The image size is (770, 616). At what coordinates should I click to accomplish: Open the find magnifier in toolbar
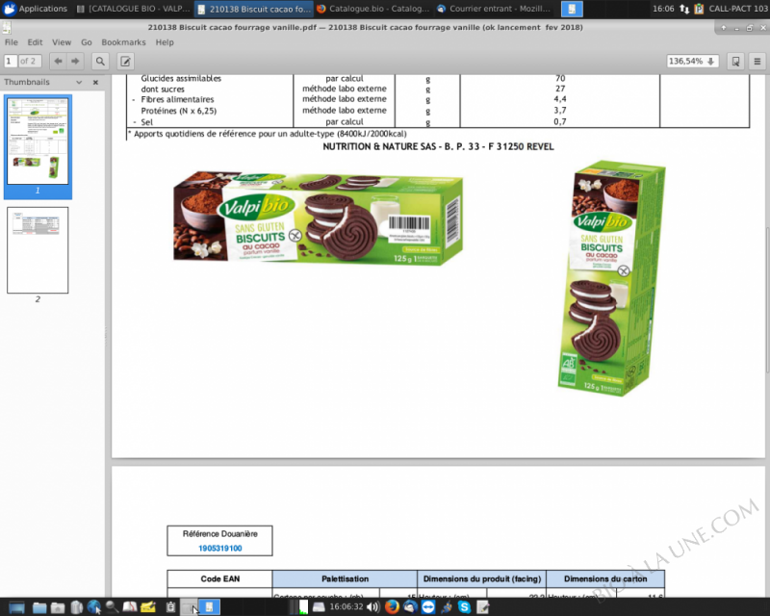100,62
